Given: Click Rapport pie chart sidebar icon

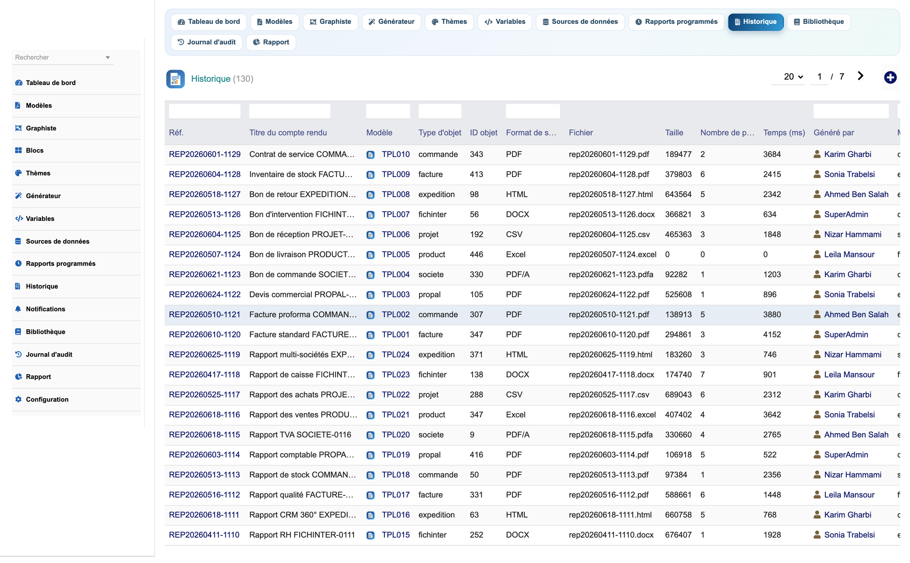Looking at the screenshot, I should coord(18,377).
